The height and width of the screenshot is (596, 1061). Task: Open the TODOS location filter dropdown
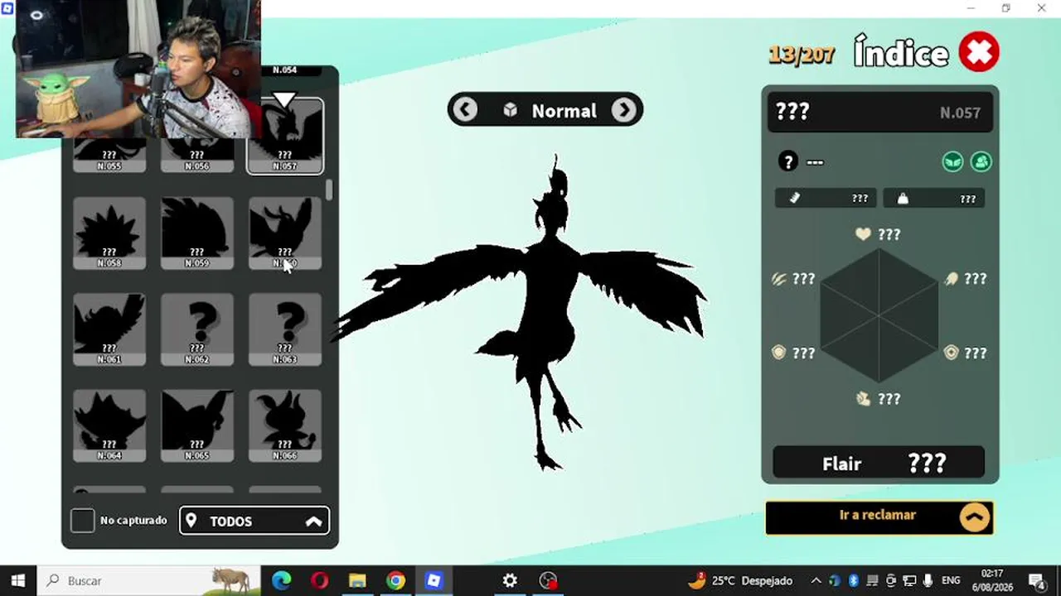[254, 521]
